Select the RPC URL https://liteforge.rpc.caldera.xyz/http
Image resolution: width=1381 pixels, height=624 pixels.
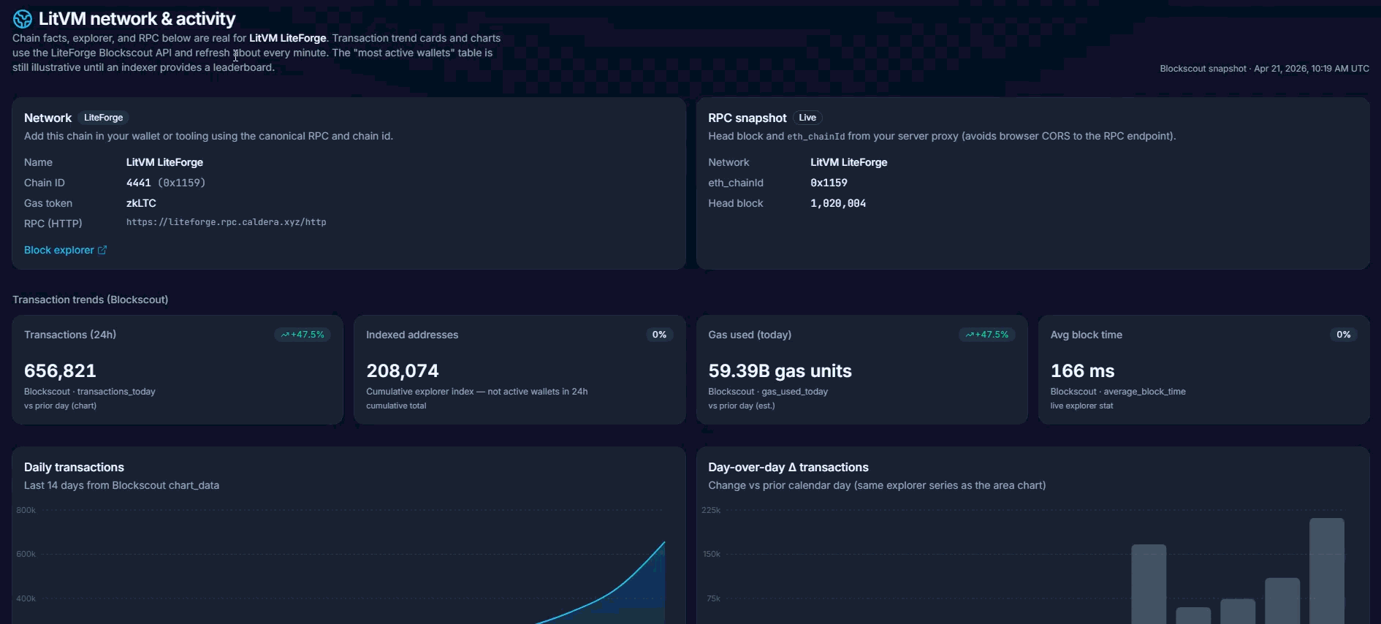tap(227, 222)
